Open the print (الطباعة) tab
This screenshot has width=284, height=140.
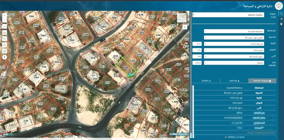(206, 81)
